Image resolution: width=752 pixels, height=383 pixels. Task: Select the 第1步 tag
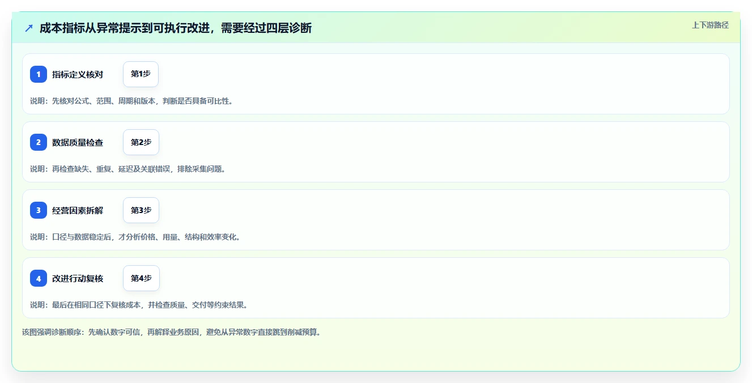click(x=141, y=74)
